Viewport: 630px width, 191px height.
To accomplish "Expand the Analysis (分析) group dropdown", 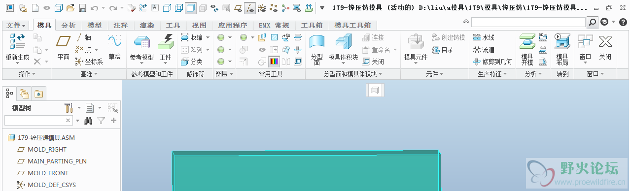I will point(533,74).
